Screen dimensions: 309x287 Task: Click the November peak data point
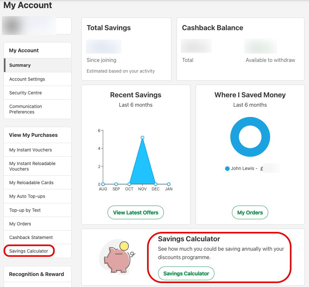tap(142, 138)
